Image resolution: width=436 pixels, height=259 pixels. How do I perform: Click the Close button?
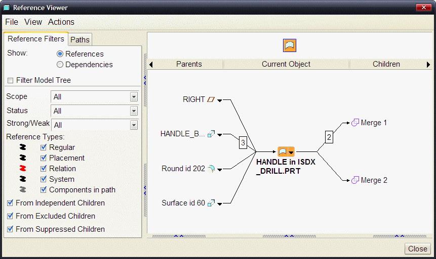click(x=417, y=249)
